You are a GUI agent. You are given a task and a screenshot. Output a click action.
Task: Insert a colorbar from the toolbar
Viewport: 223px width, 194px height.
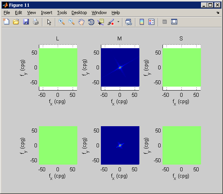click(x=142, y=22)
